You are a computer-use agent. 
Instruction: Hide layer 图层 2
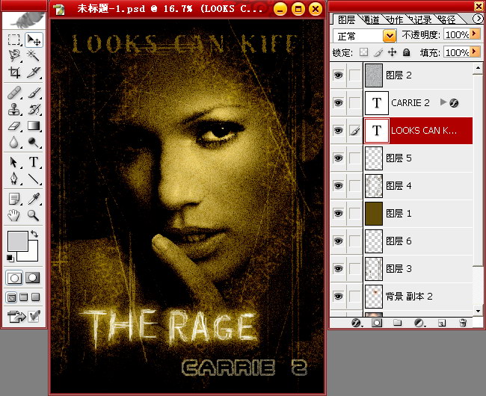click(x=338, y=75)
